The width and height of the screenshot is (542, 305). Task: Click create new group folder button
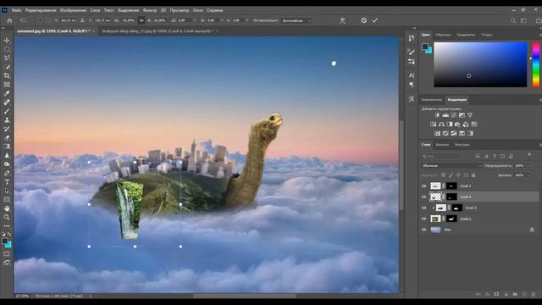pyautogui.click(x=515, y=294)
